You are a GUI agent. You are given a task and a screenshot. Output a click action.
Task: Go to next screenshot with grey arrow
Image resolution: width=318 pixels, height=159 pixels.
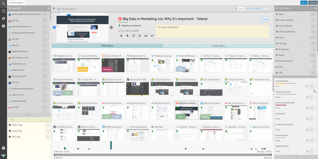tap(111, 27)
